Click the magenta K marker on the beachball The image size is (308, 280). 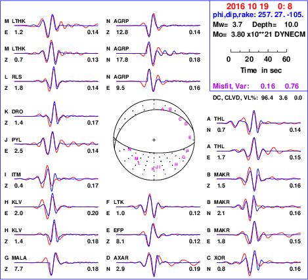153,169
